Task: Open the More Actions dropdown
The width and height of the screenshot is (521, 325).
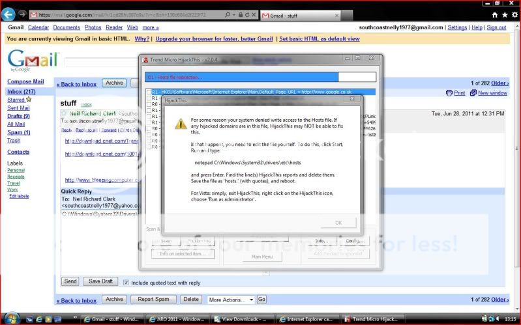Action: pyautogui.click(x=230, y=300)
